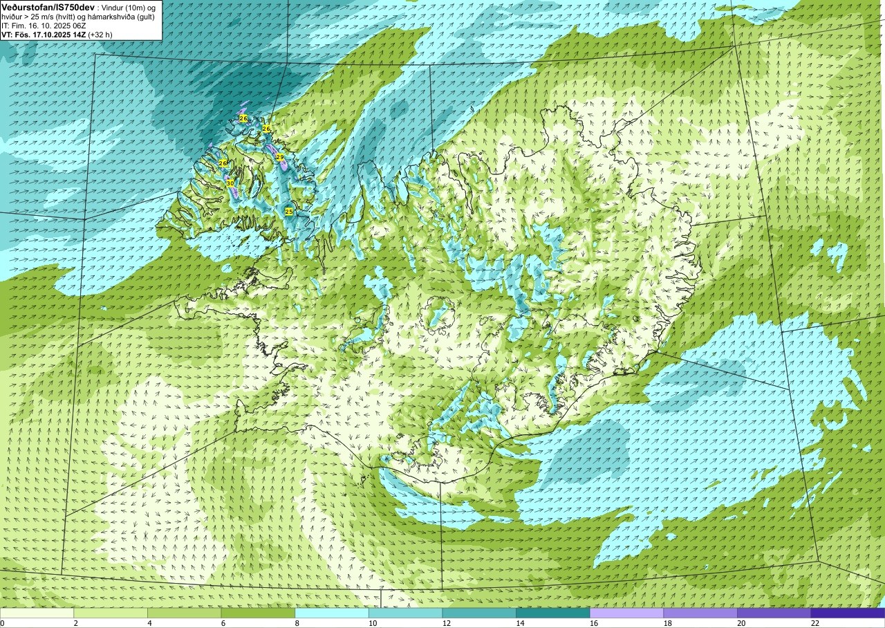The width and height of the screenshot is (885, 628).
Task: Choose the darkest purple swatch above 22 m/s
Action: point(848,613)
